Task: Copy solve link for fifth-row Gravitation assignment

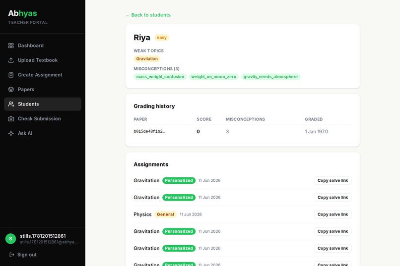Action: [333, 249]
